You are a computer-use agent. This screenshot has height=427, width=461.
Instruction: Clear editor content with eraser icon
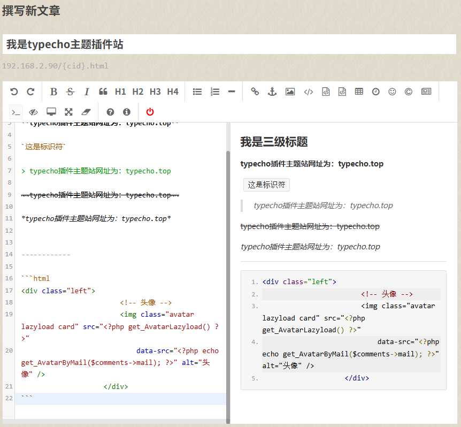point(86,112)
